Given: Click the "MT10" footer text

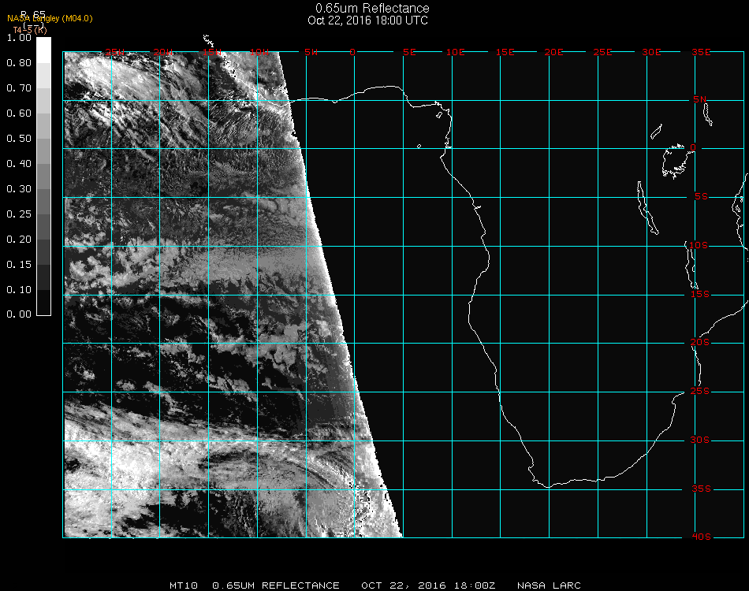Looking at the screenshot, I should click(184, 585).
